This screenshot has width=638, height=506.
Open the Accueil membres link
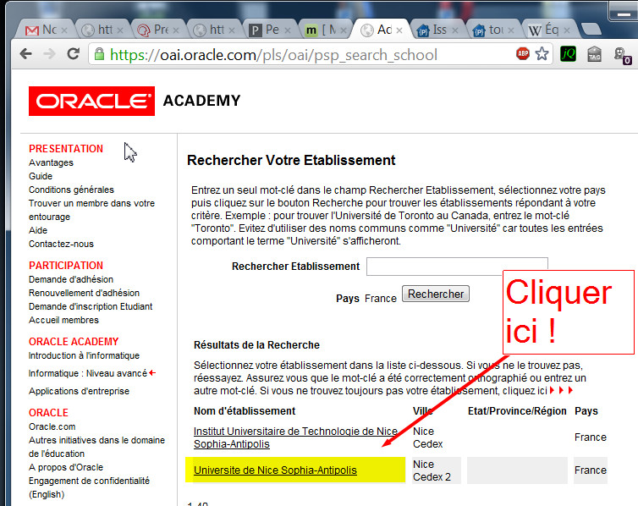click(63, 320)
